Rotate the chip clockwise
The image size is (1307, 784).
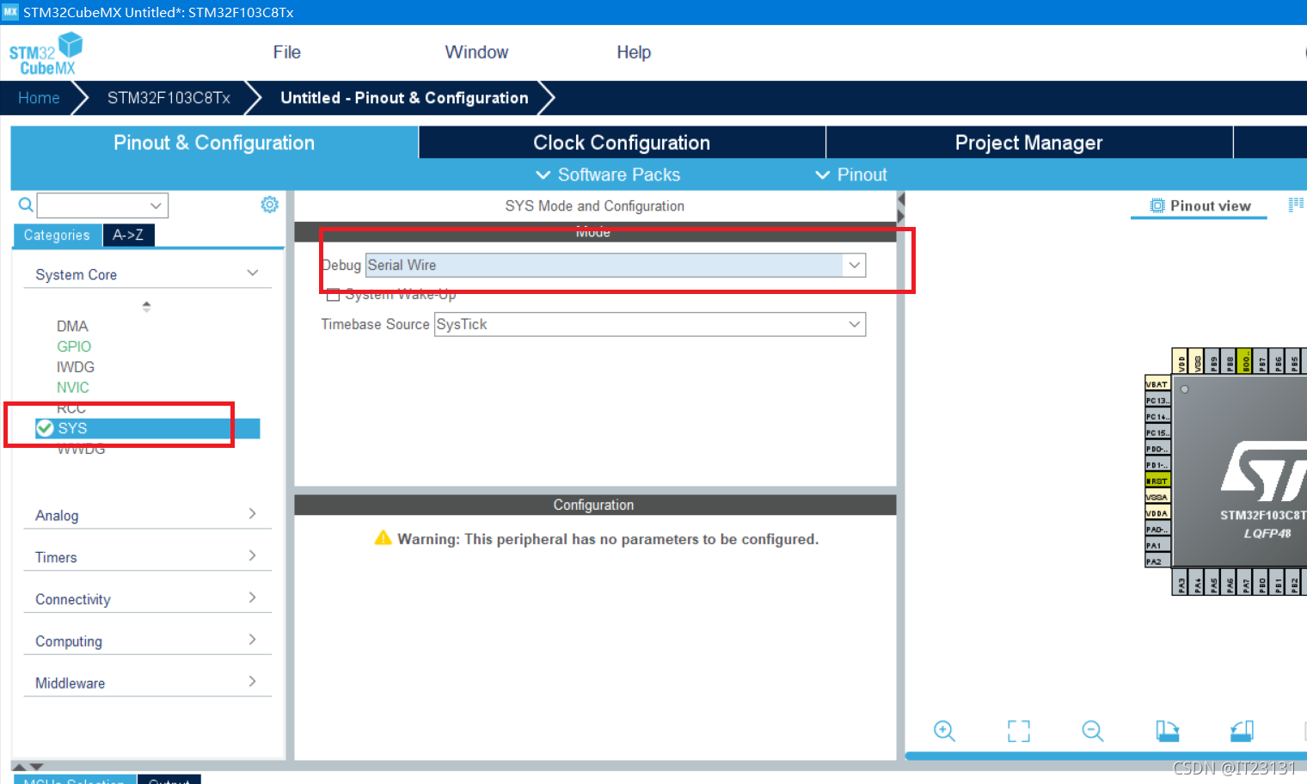(1167, 731)
